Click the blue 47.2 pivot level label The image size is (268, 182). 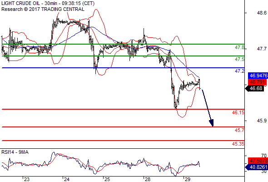239,71
